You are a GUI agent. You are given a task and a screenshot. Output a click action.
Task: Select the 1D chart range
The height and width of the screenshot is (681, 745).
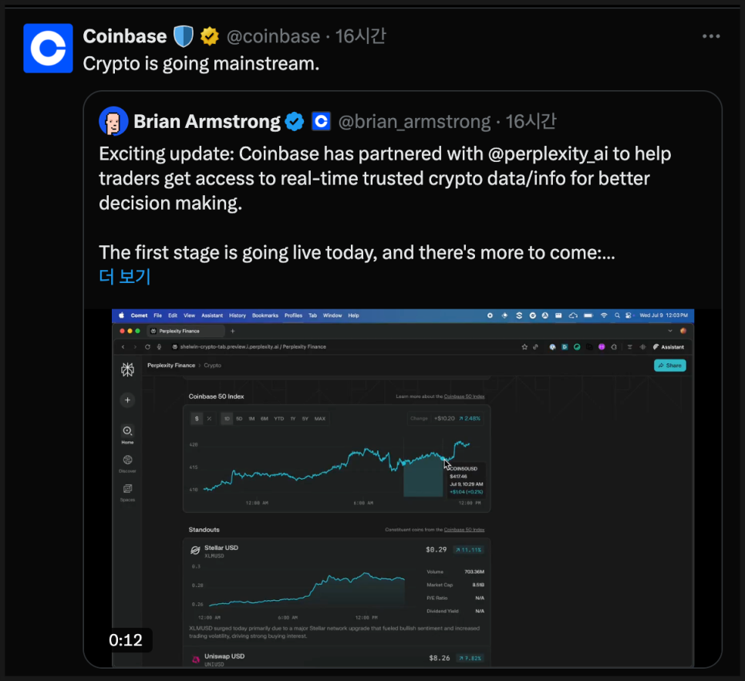click(x=227, y=419)
